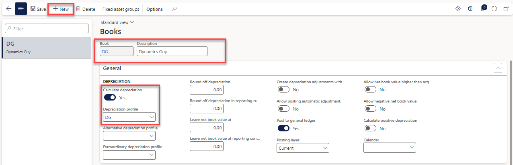Show attachments icon with zero badge

pyautogui.click(x=483, y=8)
